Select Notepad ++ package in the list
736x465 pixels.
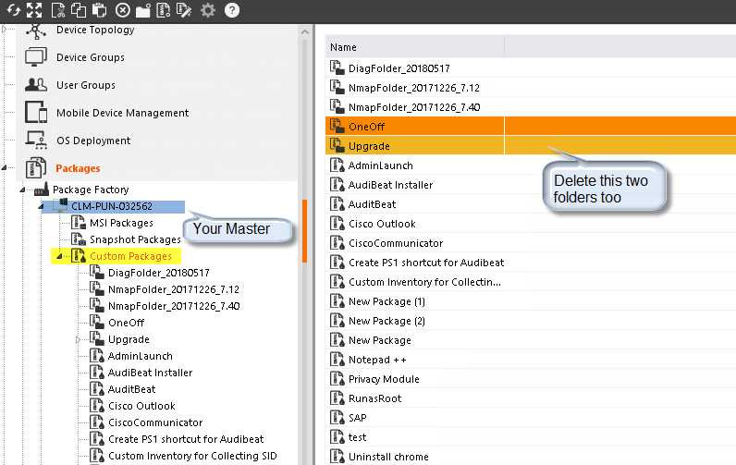click(377, 360)
